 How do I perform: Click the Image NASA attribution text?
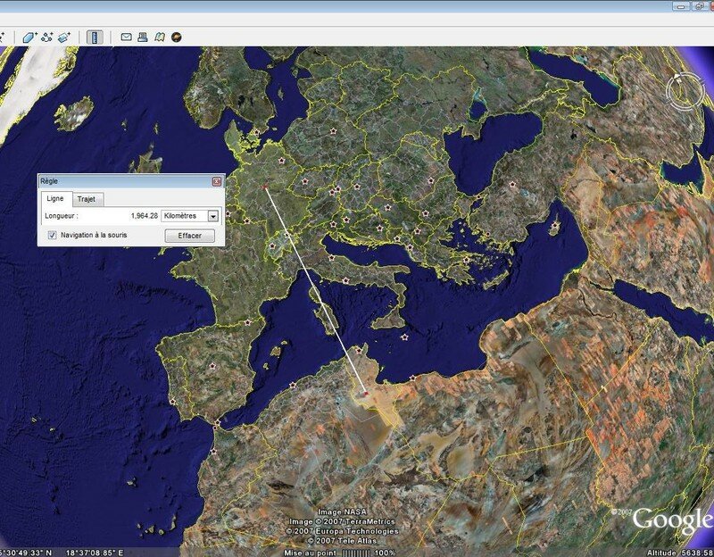[x=342, y=511]
